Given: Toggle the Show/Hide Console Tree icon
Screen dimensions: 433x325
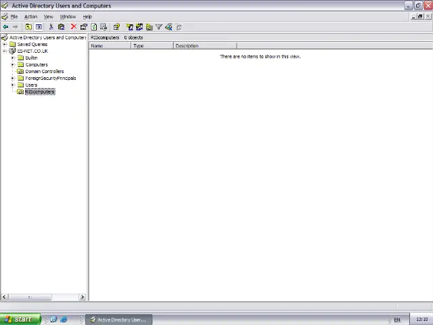Looking at the screenshot, I should (x=39, y=27).
